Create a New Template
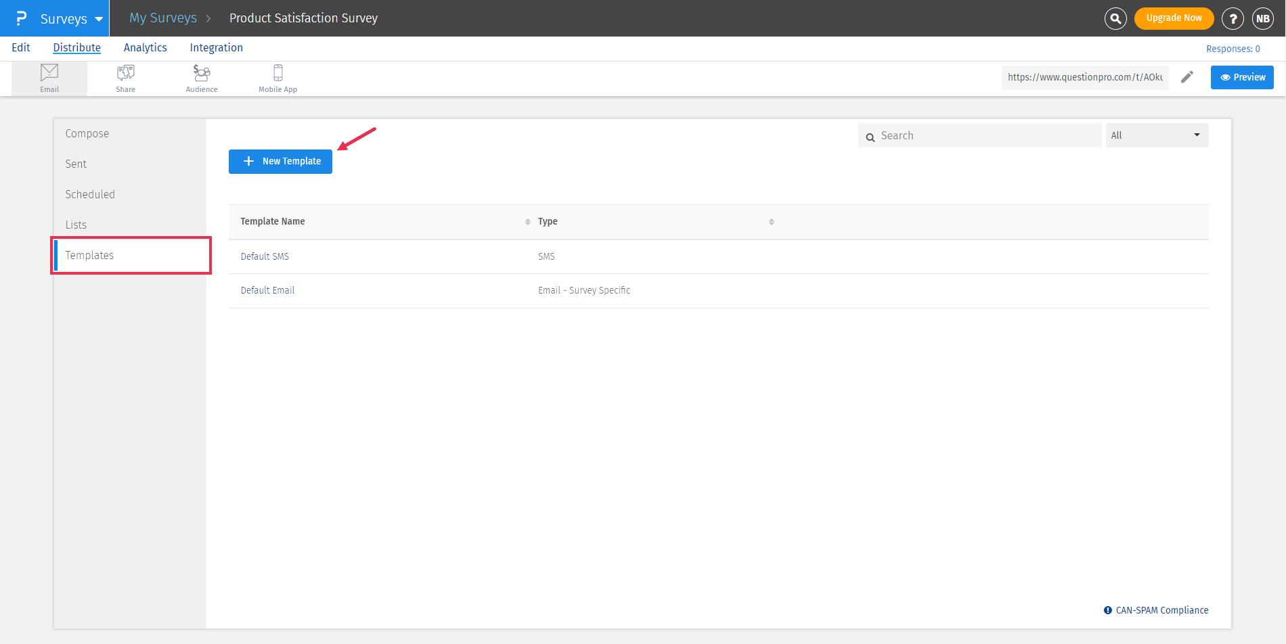Viewport: 1286px width, 644px height. click(280, 162)
